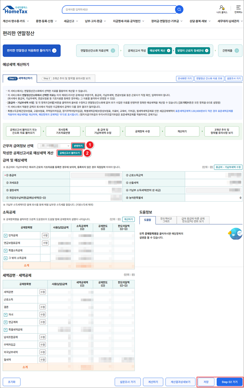Open 근무처 급여정보 선택 dropdown
Image resolution: width=244 pixels, height=388 pixels.
tap(54, 146)
